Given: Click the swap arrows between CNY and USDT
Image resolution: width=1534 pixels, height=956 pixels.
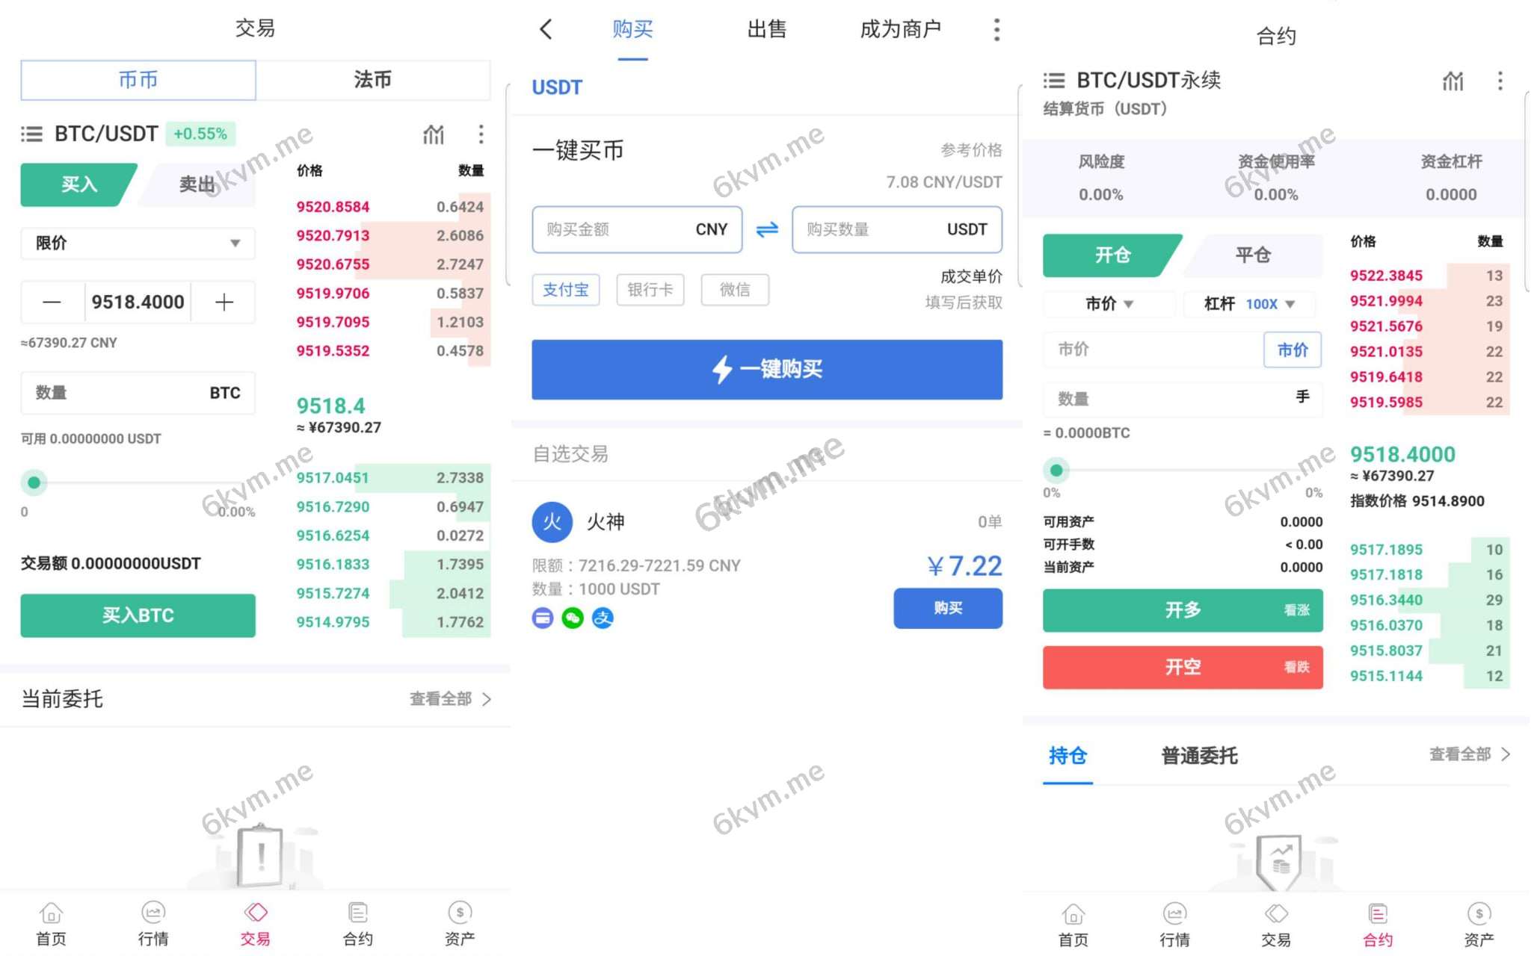Looking at the screenshot, I should [x=766, y=229].
